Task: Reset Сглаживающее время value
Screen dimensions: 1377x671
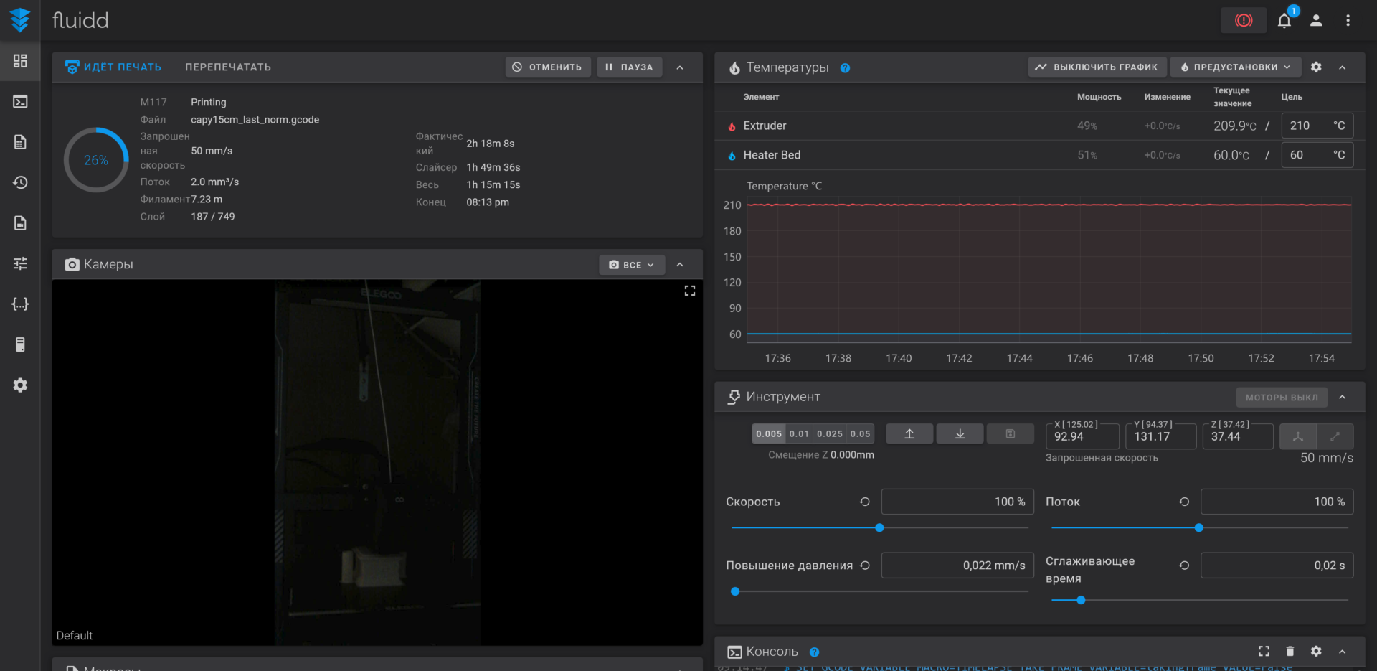Action: 1184,566
